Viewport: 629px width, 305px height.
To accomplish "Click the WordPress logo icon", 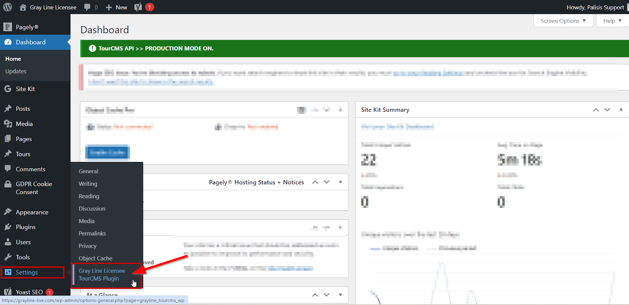I will pos(7,7).
